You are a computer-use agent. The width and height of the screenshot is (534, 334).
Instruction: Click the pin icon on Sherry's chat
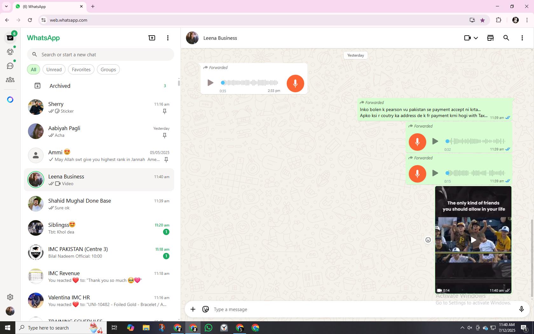pos(165,111)
